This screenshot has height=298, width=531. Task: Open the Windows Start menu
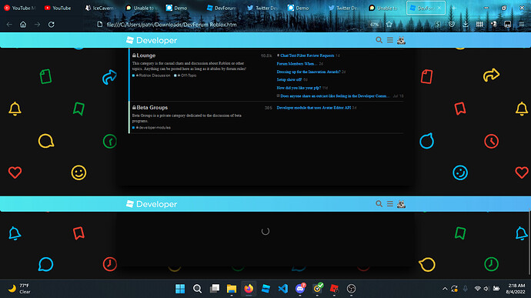(180, 289)
